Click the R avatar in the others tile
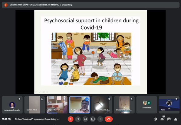 tap(149, 103)
